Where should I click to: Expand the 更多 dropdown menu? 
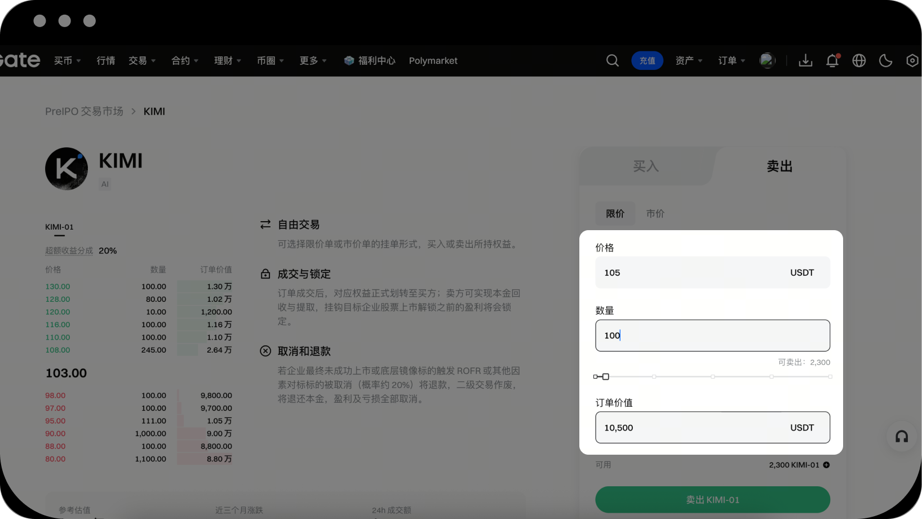(x=313, y=60)
